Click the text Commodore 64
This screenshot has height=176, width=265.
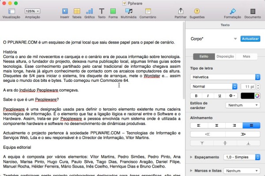(x=114, y=81)
